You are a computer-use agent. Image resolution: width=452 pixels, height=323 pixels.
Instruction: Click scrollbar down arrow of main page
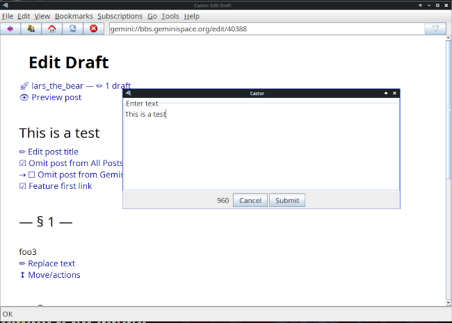(x=449, y=303)
